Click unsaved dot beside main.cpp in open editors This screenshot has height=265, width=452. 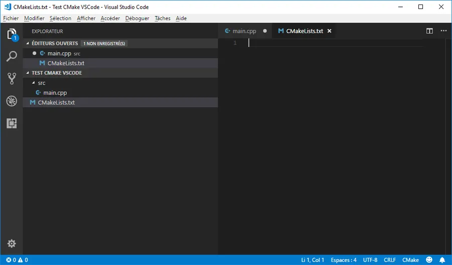tap(34, 53)
